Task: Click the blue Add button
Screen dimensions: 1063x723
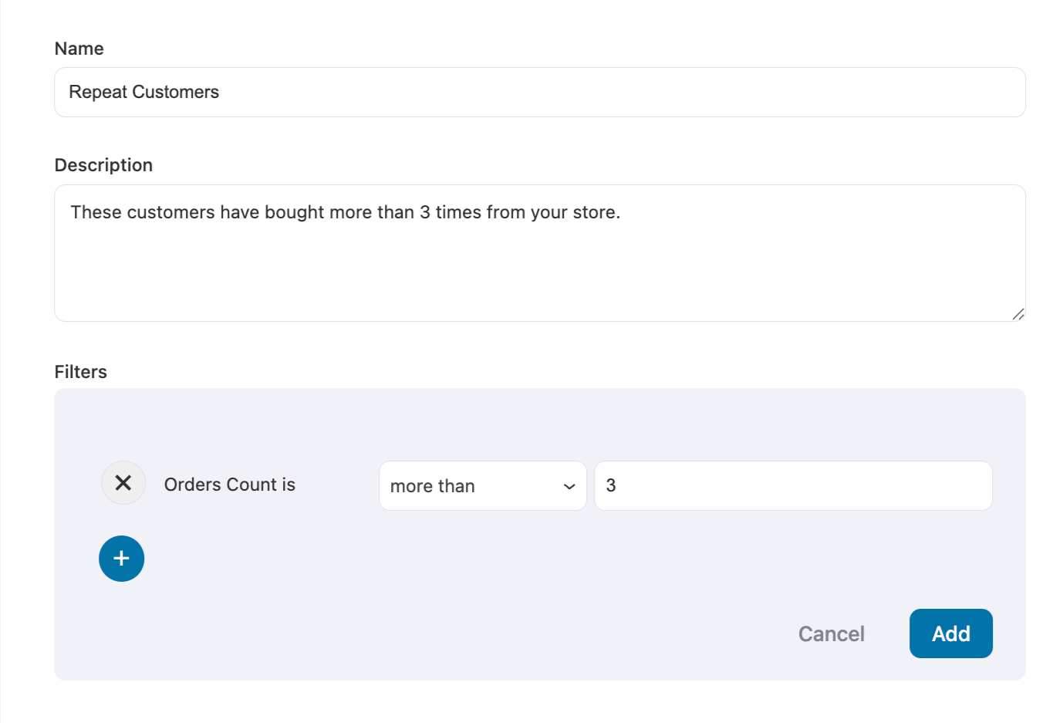Action: (x=951, y=633)
